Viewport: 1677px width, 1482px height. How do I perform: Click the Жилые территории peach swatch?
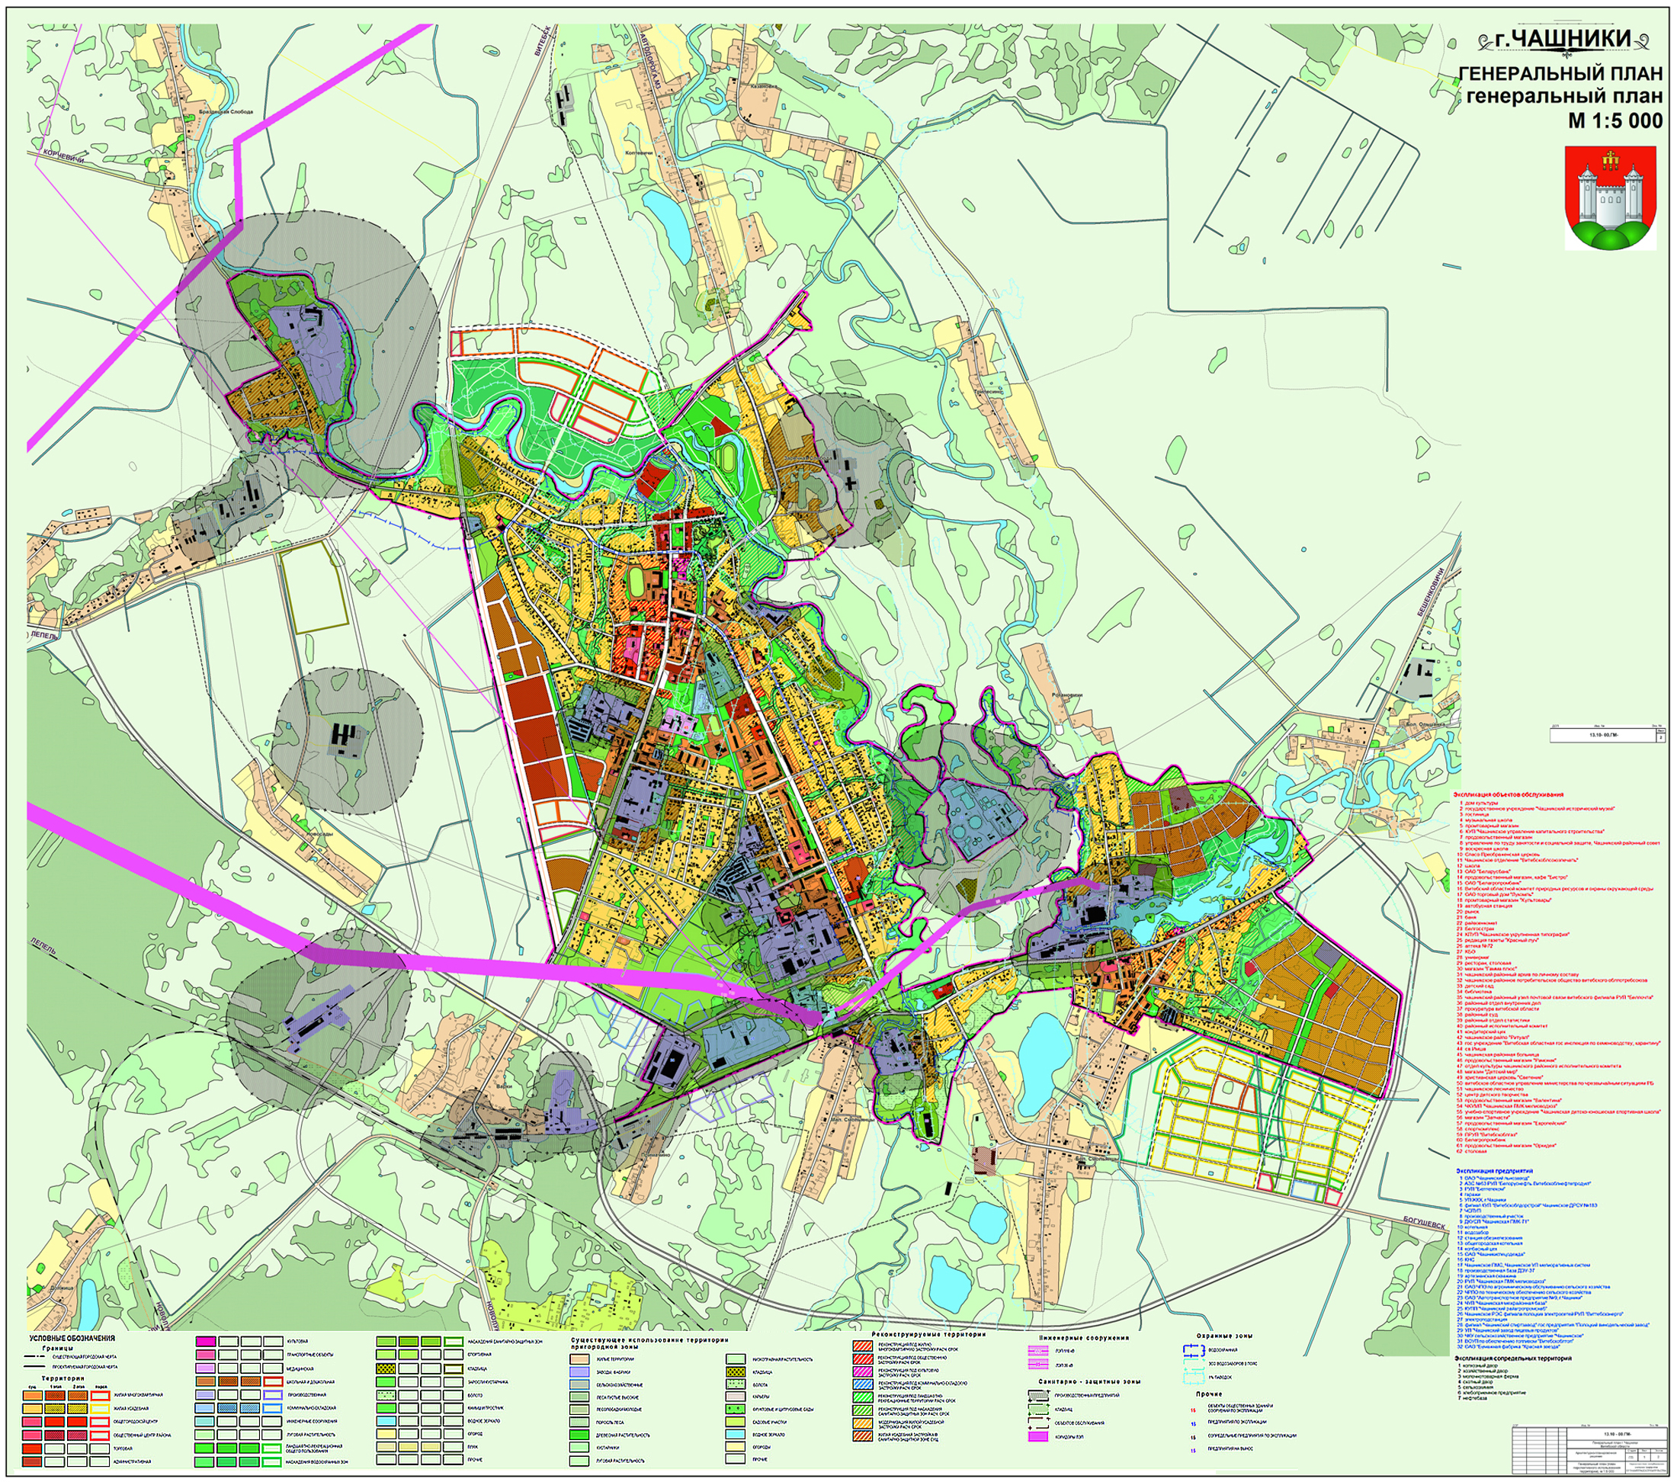pyautogui.click(x=580, y=1360)
